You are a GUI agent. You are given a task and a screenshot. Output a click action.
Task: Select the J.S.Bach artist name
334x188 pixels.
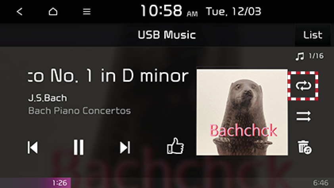(x=48, y=98)
